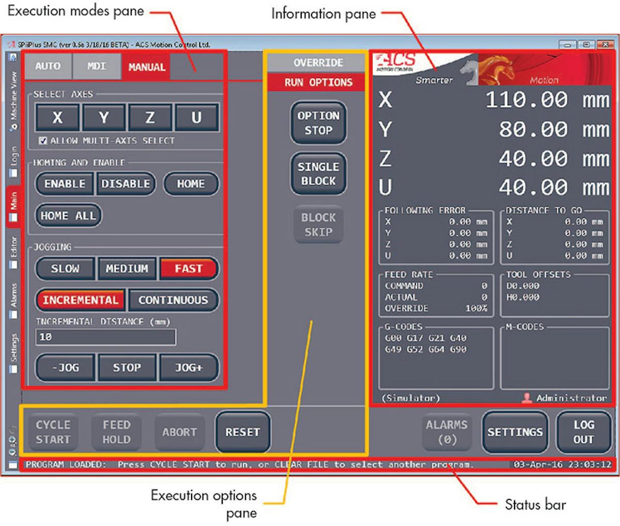
Task: Toggle OPTION STOP in run options
Action: tap(318, 123)
